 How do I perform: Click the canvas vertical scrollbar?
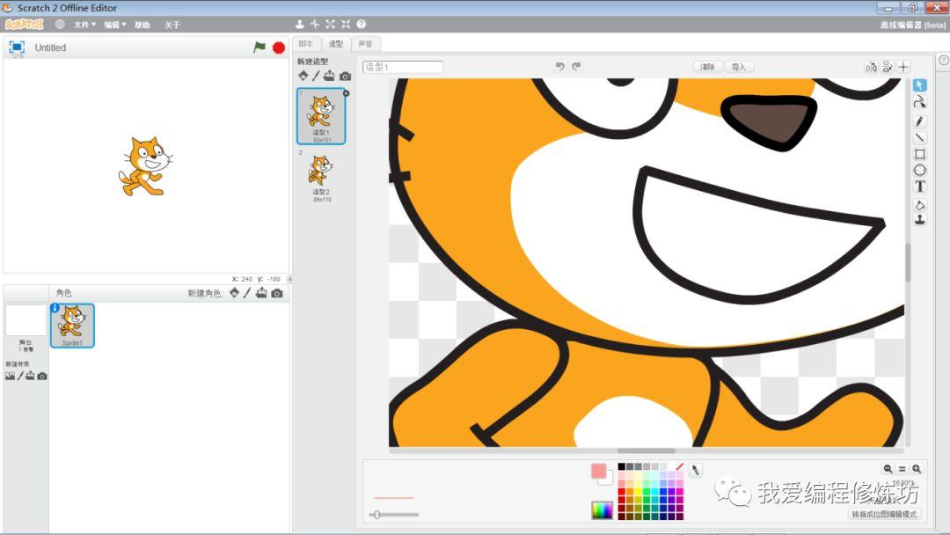(908, 262)
